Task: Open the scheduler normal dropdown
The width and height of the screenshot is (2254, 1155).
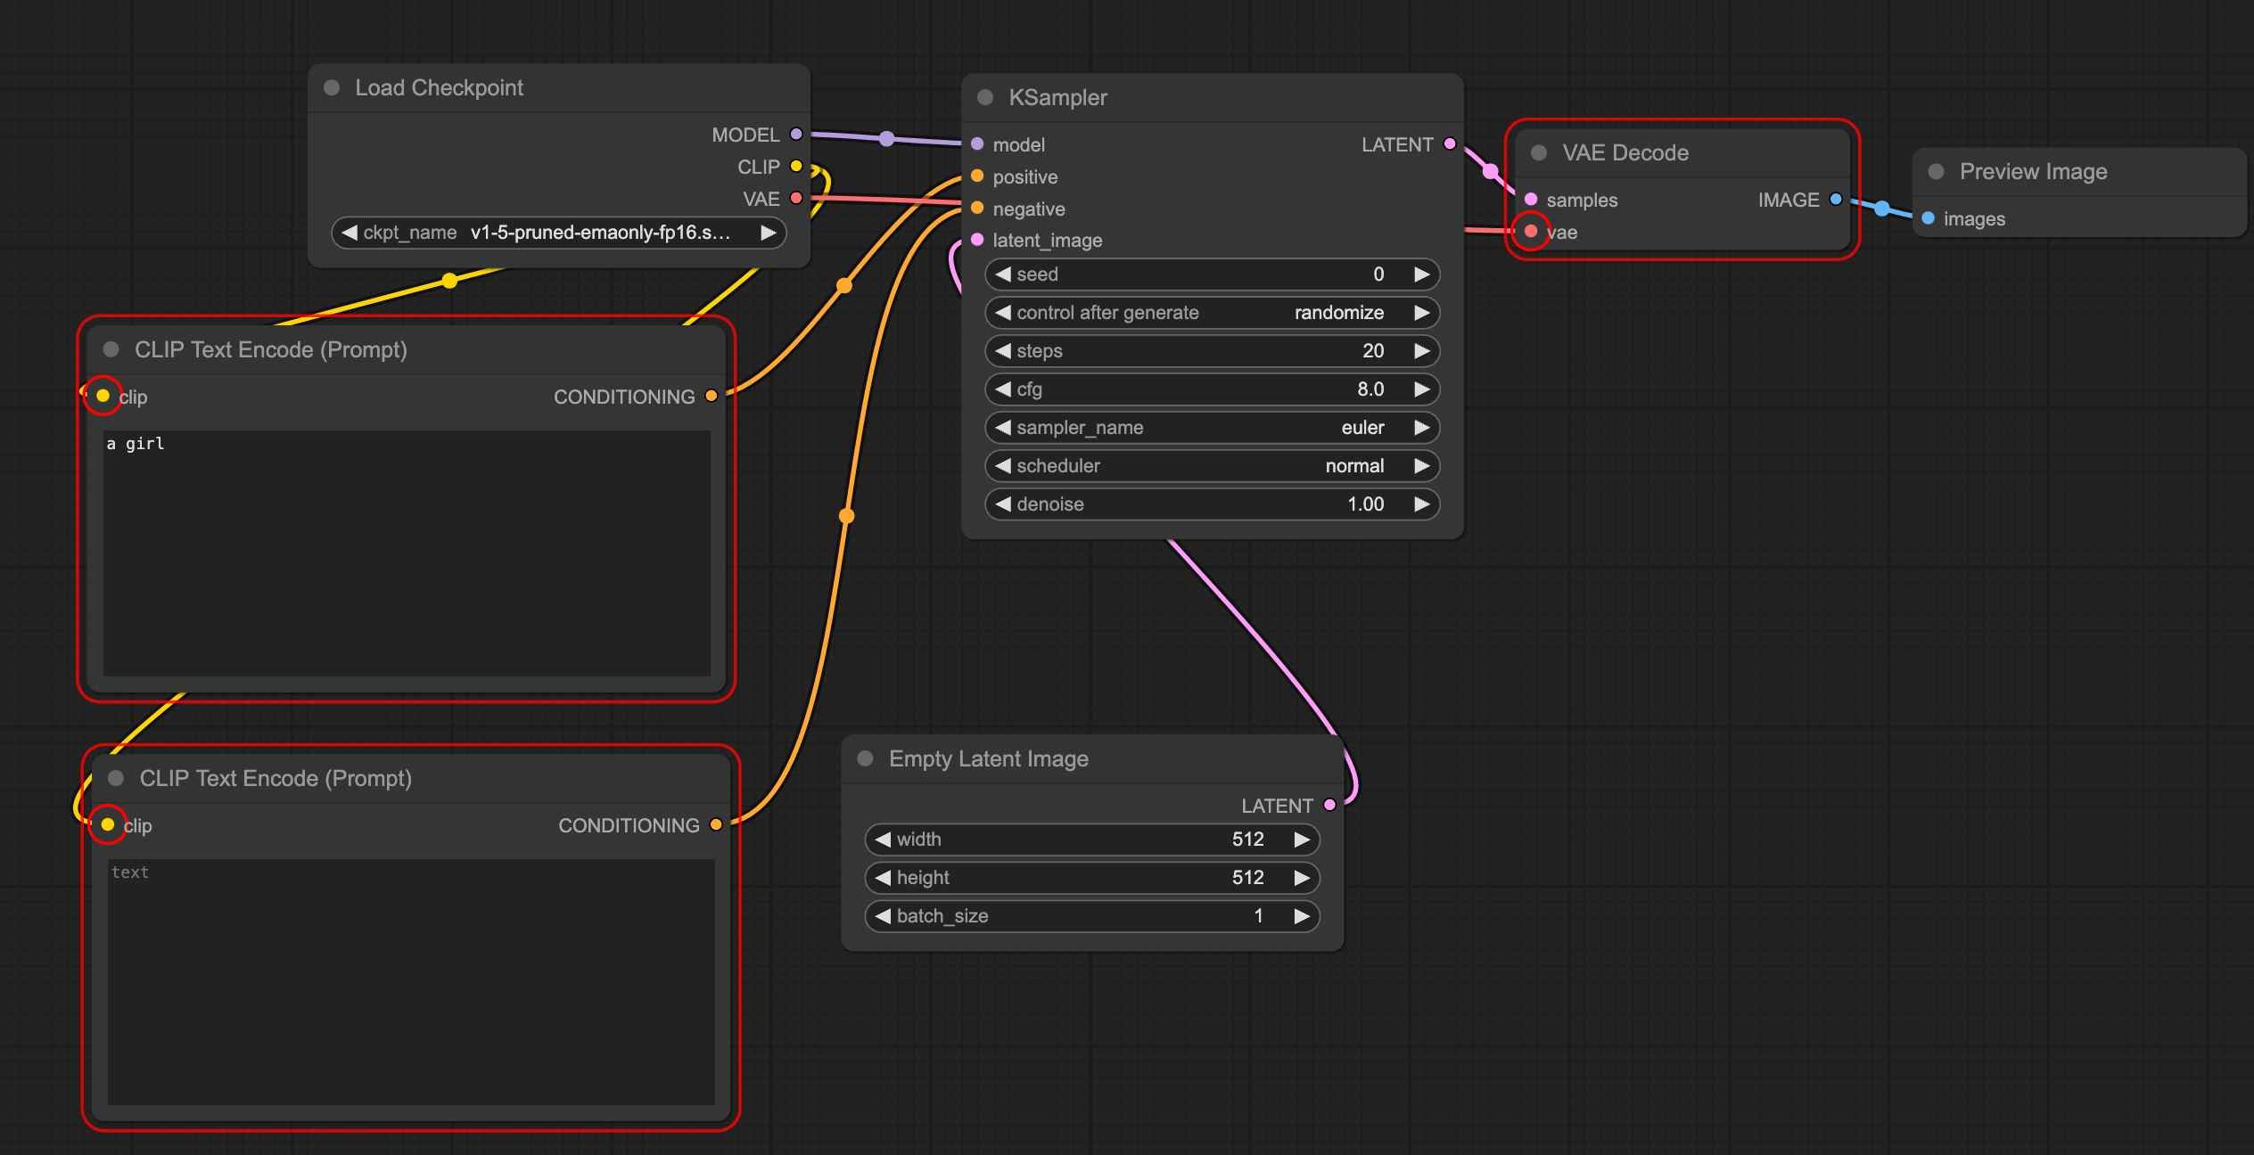Action: (x=1213, y=466)
